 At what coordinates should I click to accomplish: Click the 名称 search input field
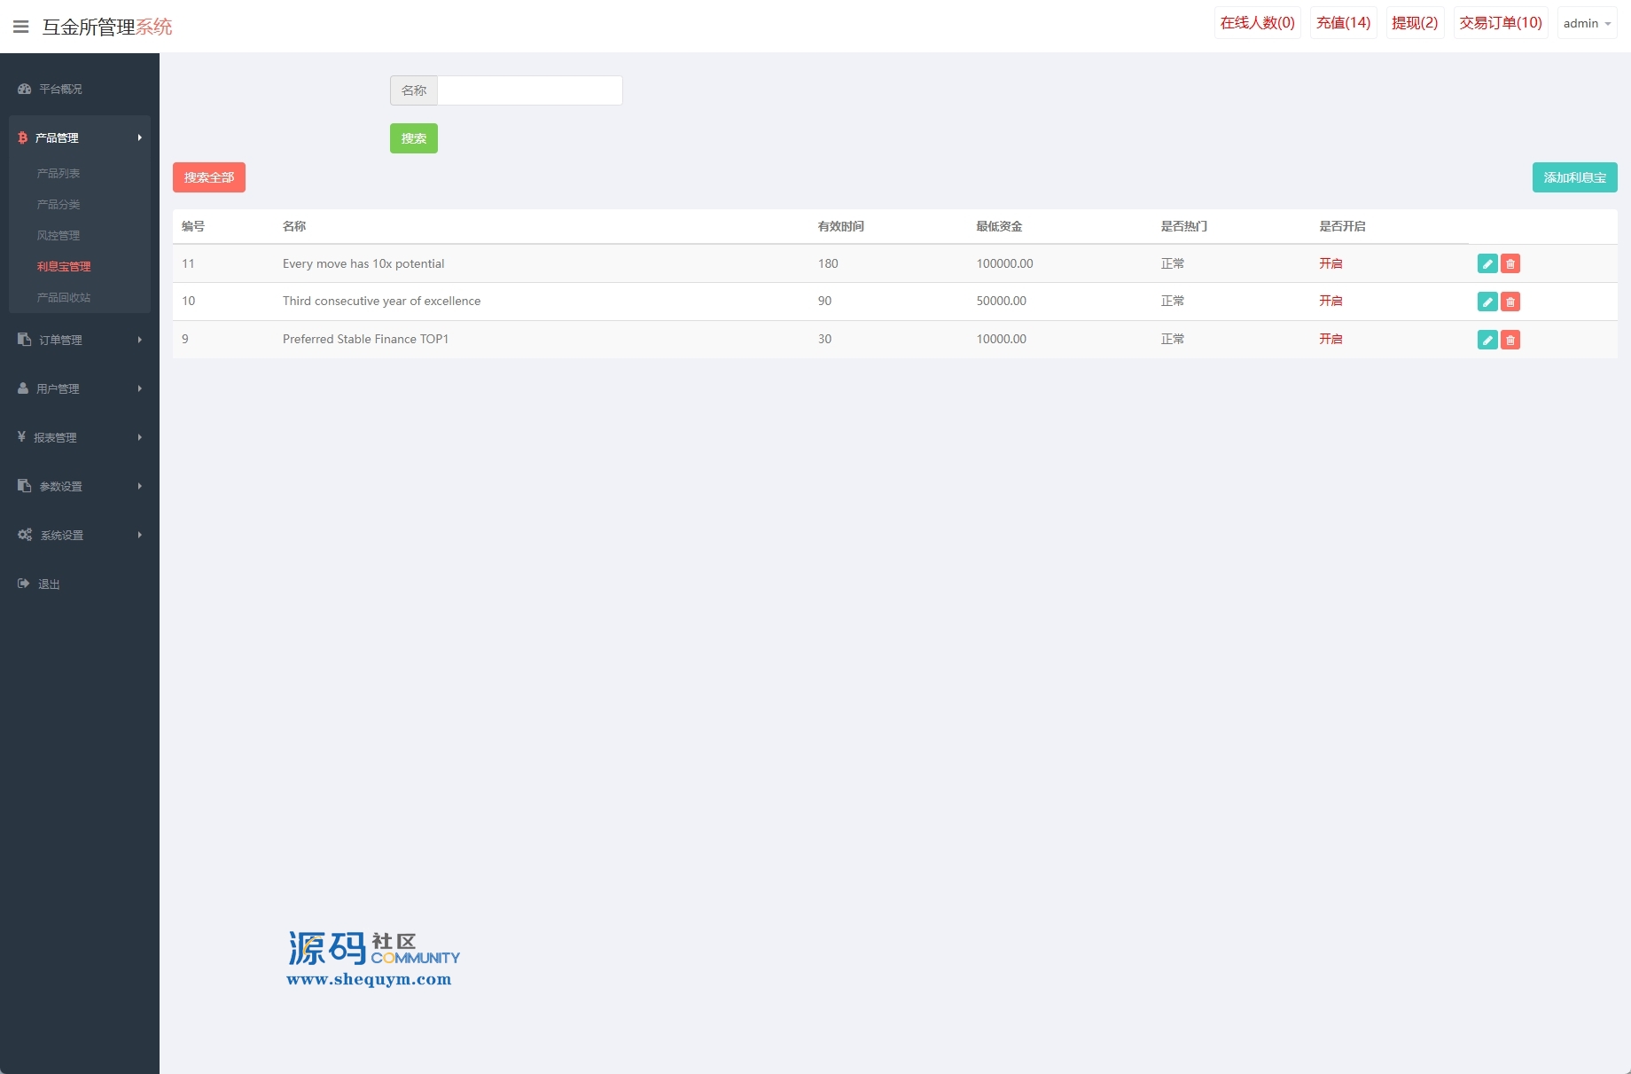click(529, 90)
